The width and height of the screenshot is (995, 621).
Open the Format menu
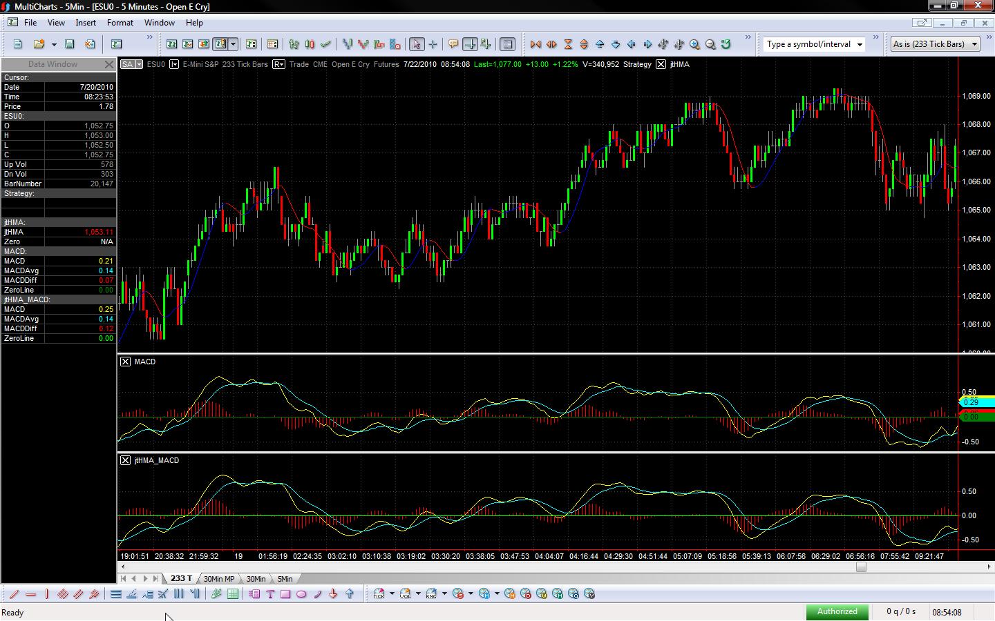[120, 23]
